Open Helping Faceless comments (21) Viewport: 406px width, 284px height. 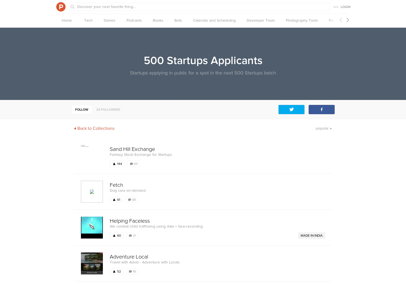pyautogui.click(x=132, y=236)
